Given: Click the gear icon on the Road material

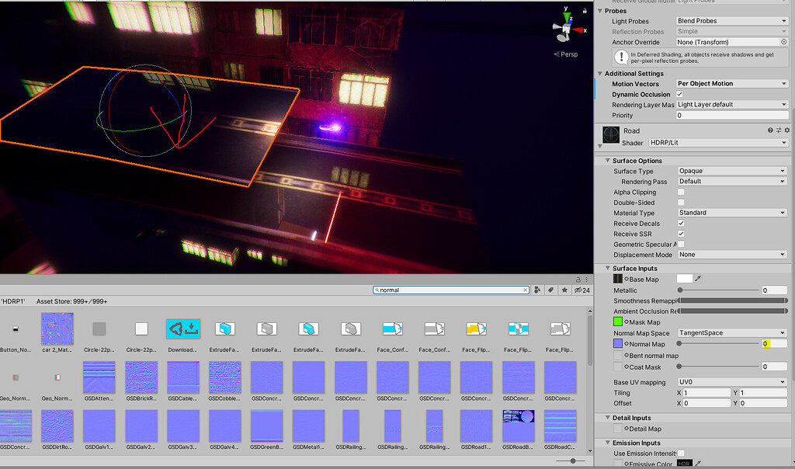Looking at the screenshot, I should 787,130.
